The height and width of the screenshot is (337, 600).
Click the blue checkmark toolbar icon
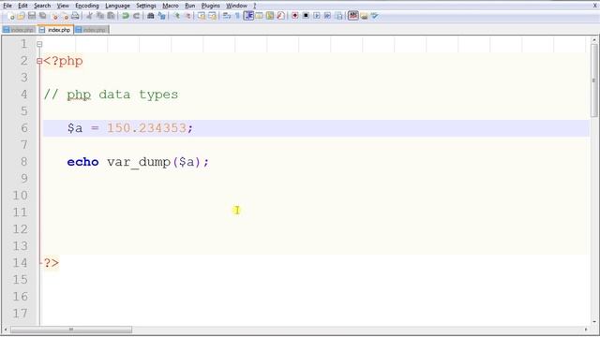(374, 16)
